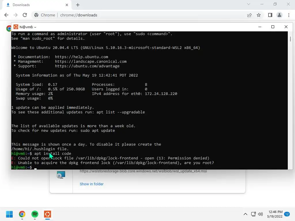Click the 'https://help.ubuntu.com' text in terminal
This screenshot has height=221, width=295.
[x=82, y=57]
